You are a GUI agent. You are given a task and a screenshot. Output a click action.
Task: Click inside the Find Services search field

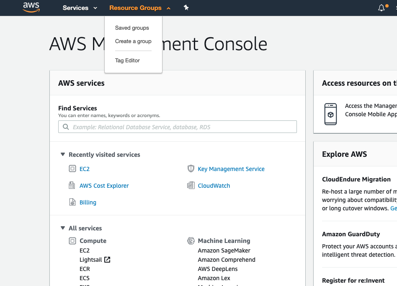pos(177,127)
